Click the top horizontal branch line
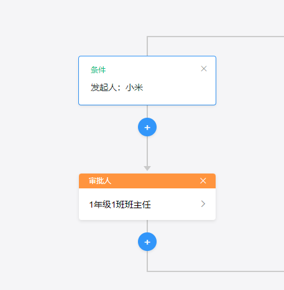This screenshot has width=284, height=290. coord(216,37)
